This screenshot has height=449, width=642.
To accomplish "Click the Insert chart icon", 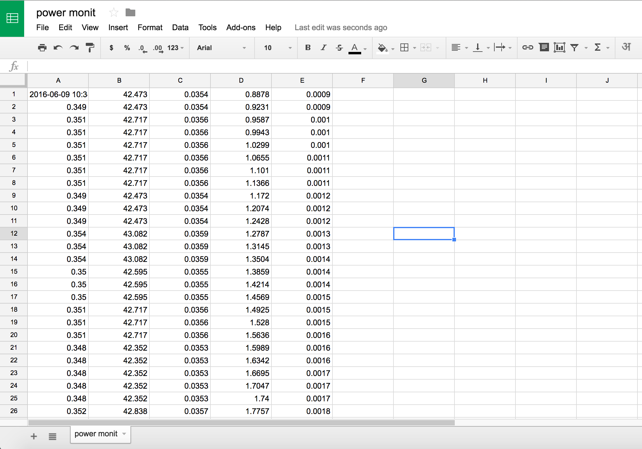I will (x=559, y=48).
